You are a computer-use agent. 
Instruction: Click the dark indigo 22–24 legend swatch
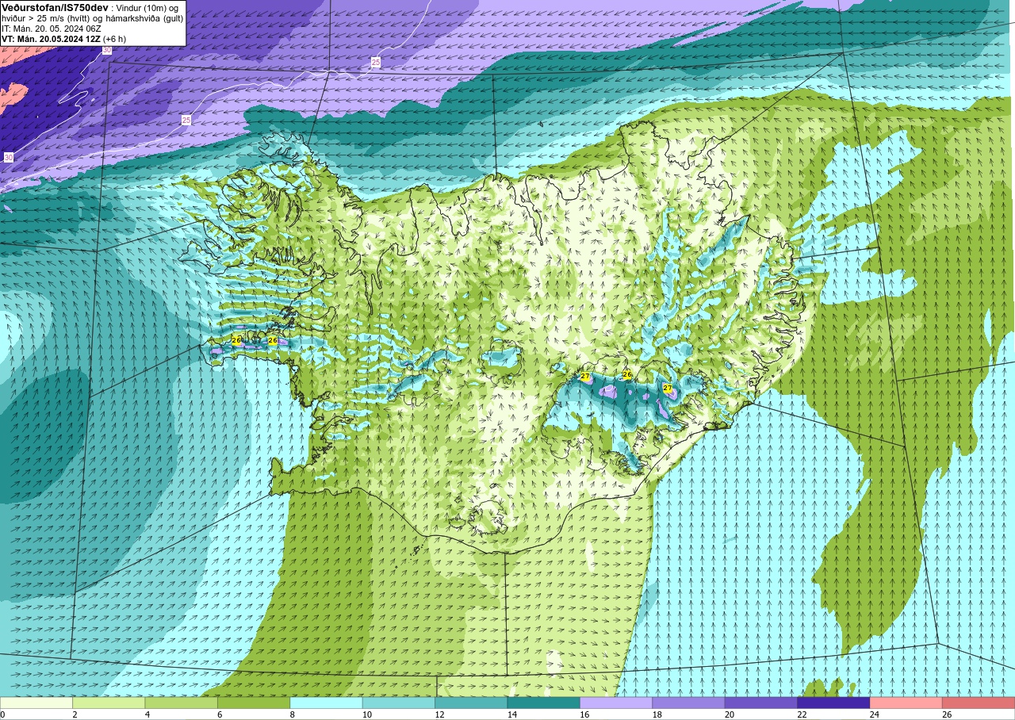tap(833, 703)
